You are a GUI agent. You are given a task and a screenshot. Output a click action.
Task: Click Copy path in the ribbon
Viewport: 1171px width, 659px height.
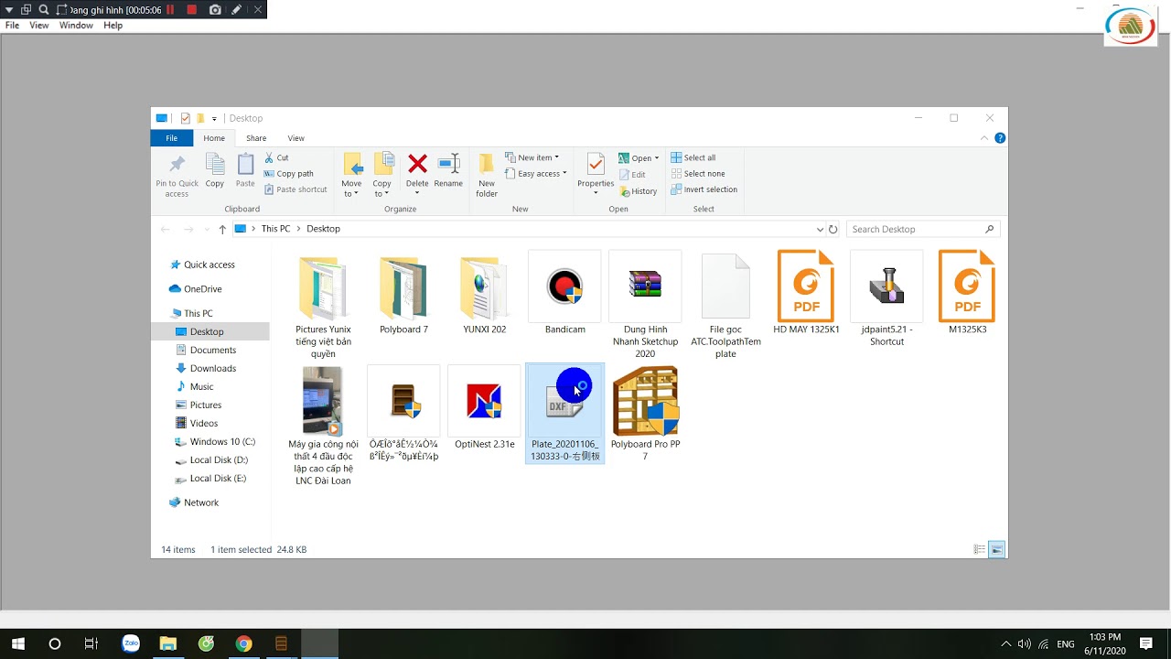(288, 174)
